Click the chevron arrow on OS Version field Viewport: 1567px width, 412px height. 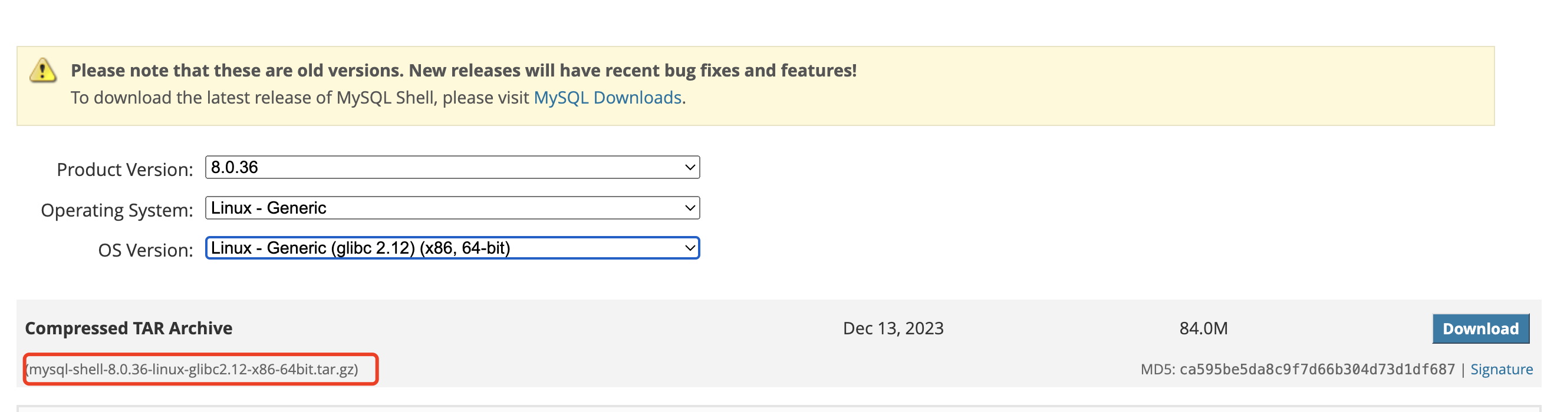pyautogui.click(x=689, y=248)
